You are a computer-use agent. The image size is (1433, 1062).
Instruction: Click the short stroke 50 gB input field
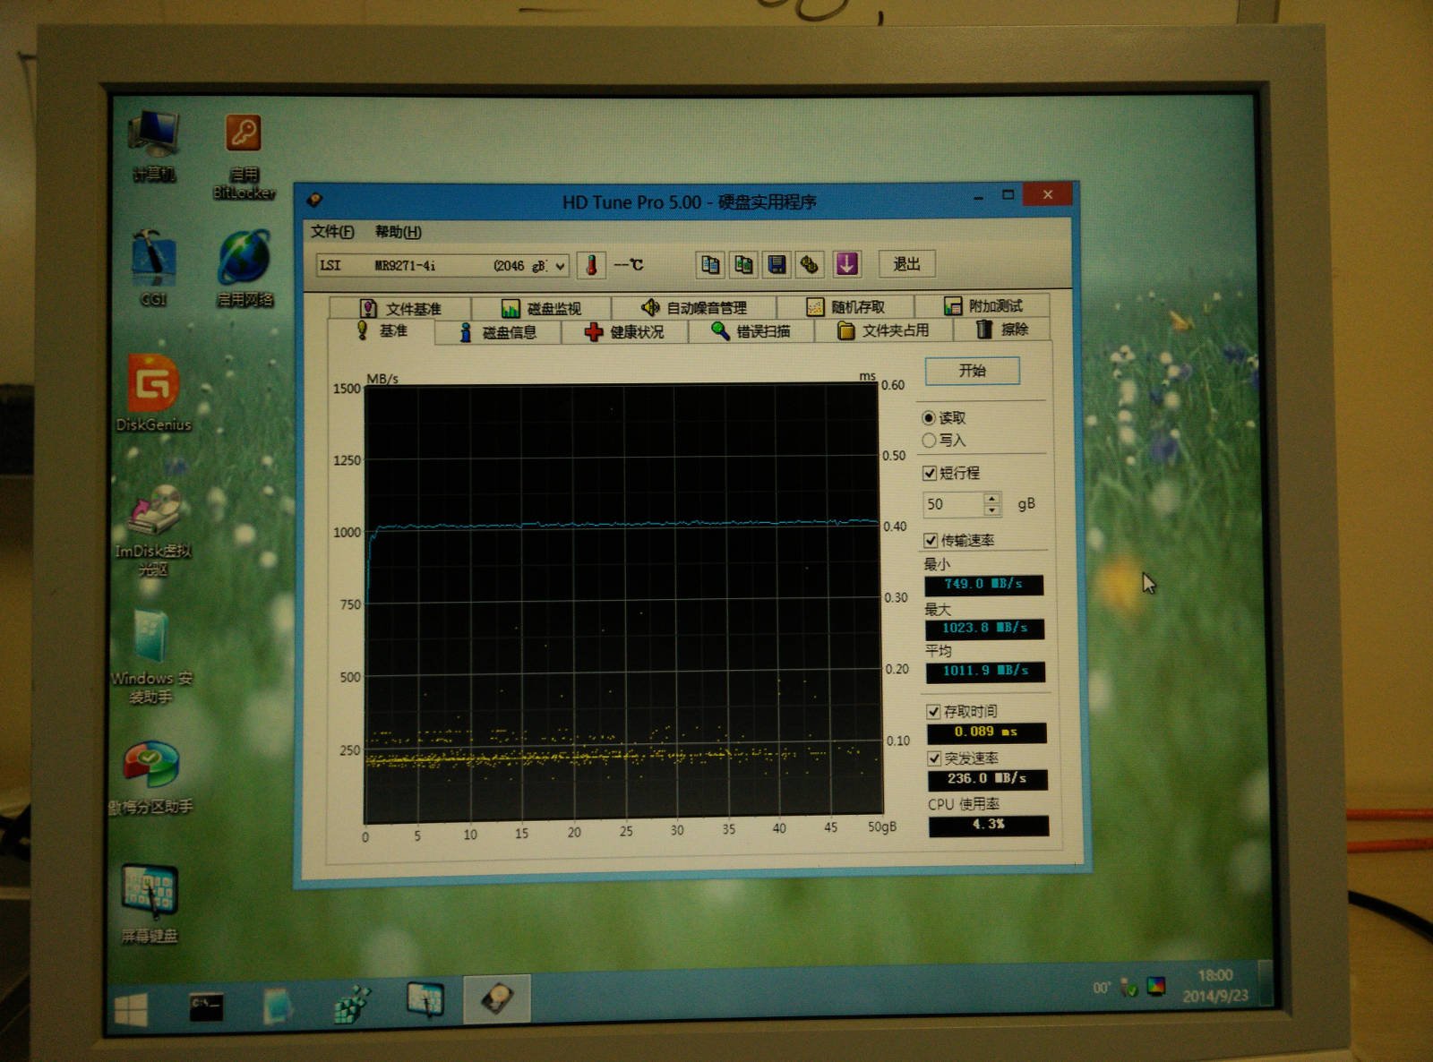pyautogui.click(x=954, y=504)
